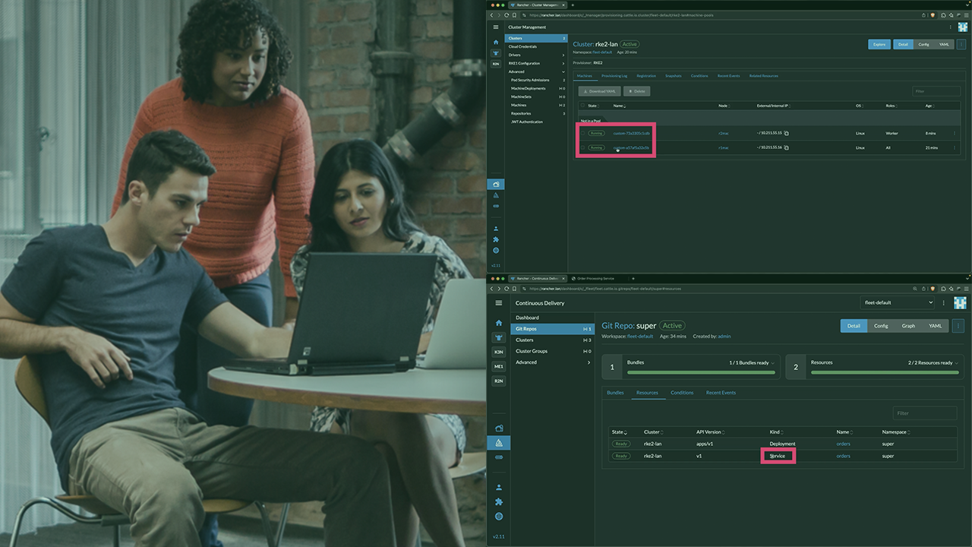972x547 pixels.
Task: Click Home icon in Cluster Management sidebar
Action: click(496, 43)
